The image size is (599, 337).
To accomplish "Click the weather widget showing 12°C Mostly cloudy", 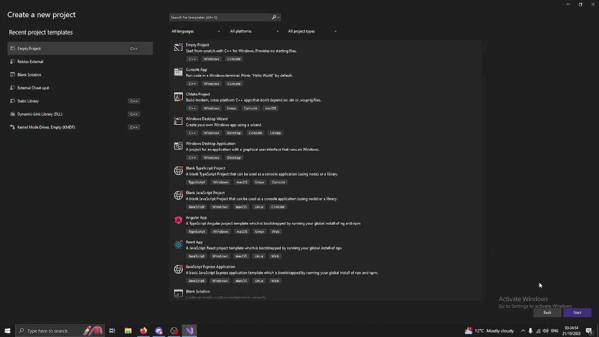I will pos(489,331).
